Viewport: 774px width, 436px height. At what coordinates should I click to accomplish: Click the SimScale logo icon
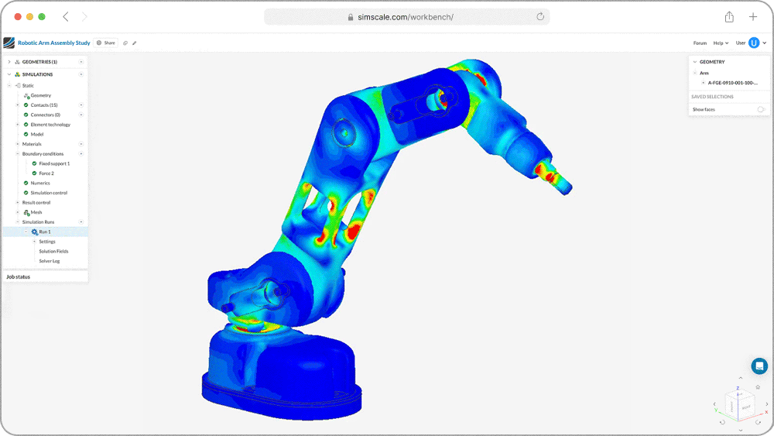click(9, 43)
